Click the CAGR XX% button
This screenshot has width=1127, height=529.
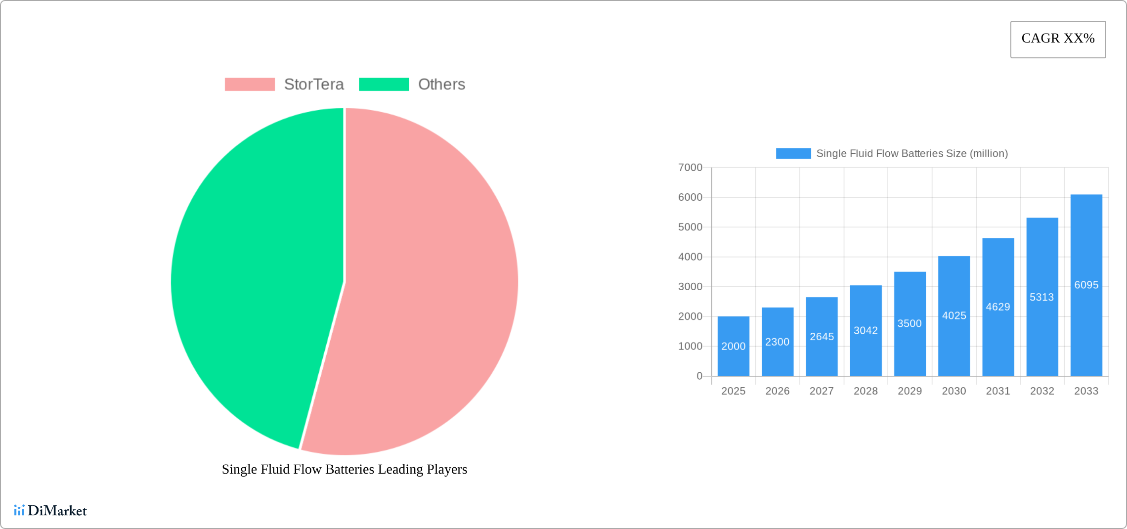(x=1057, y=39)
